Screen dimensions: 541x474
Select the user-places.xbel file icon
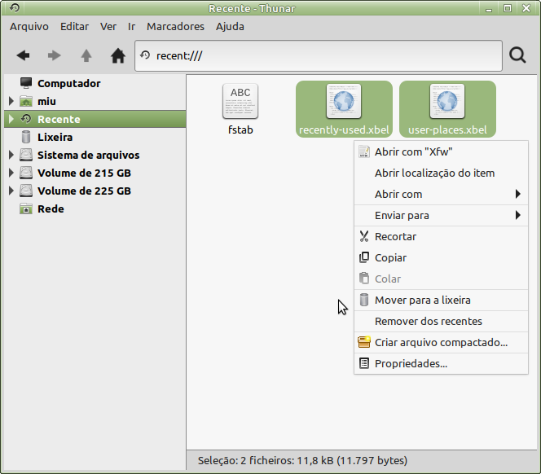447,102
